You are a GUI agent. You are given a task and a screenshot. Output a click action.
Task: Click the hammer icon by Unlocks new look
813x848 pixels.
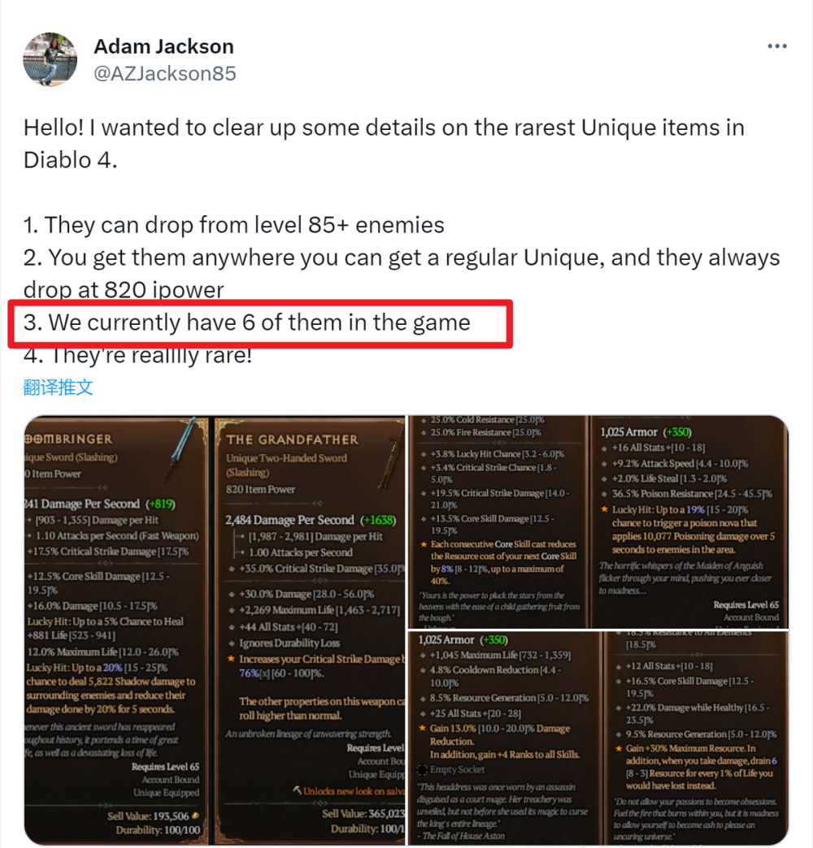[298, 790]
